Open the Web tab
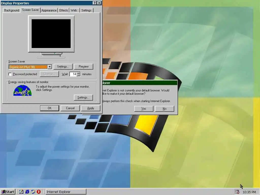This screenshot has width=260, height=195. (74, 10)
